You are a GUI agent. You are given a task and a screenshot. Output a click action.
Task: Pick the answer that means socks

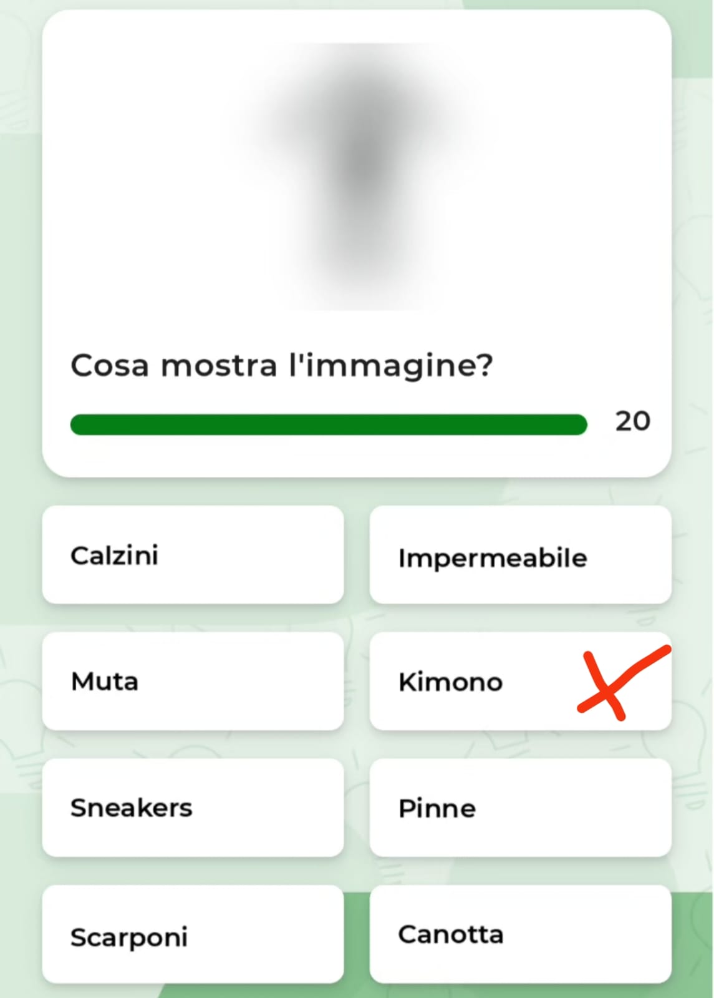tap(193, 555)
